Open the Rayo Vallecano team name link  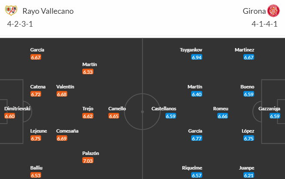(x=48, y=11)
